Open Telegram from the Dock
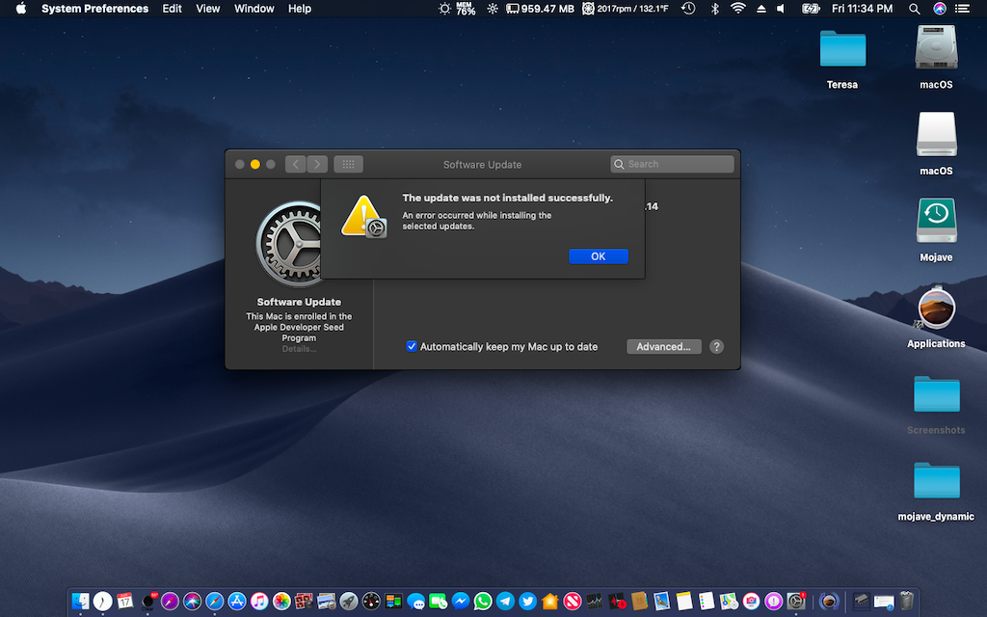This screenshot has width=987, height=617. [505, 602]
